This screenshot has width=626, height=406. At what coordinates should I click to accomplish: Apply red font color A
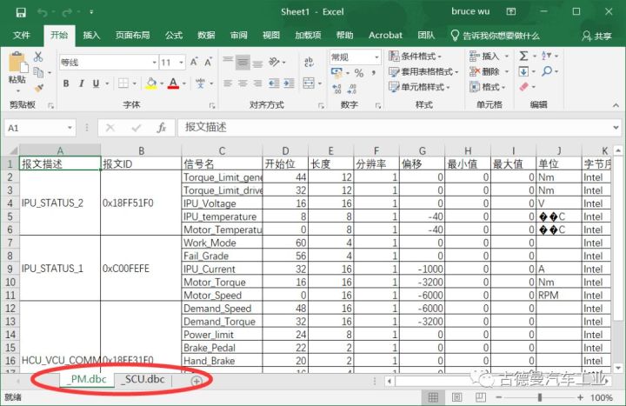[x=173, y=83]
